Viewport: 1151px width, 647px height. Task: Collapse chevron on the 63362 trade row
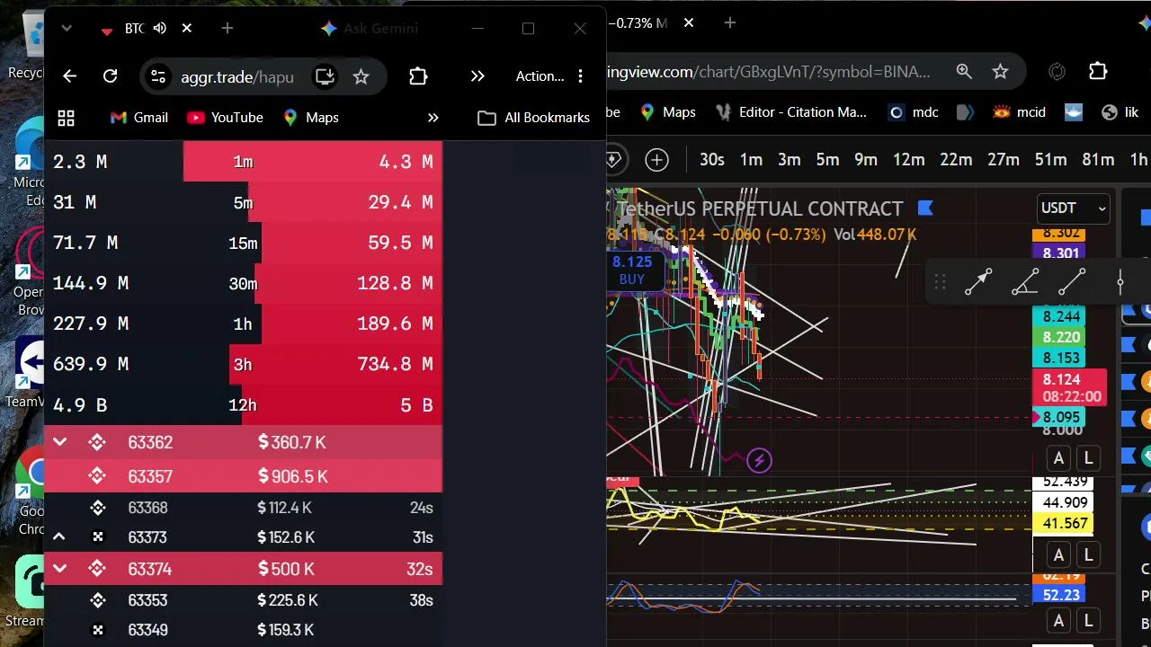(59, 442)
